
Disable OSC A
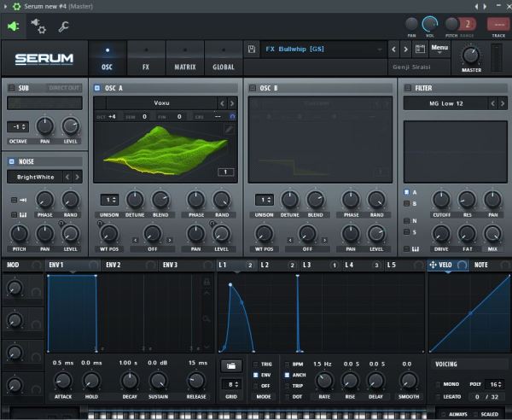97,88
